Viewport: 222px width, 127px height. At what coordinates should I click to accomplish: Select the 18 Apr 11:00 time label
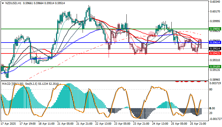click(46, 124)
